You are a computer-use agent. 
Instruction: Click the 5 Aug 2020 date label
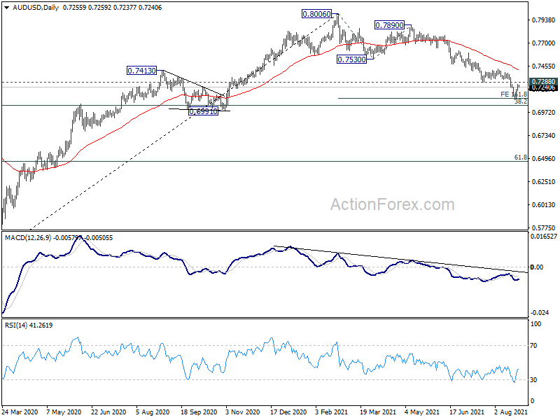tap(153, 412)
